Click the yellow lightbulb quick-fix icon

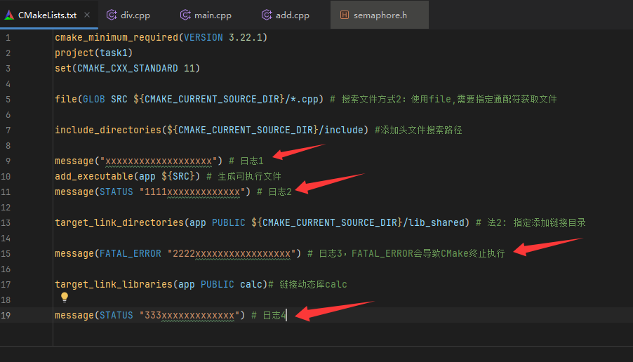tap(65, 297)
